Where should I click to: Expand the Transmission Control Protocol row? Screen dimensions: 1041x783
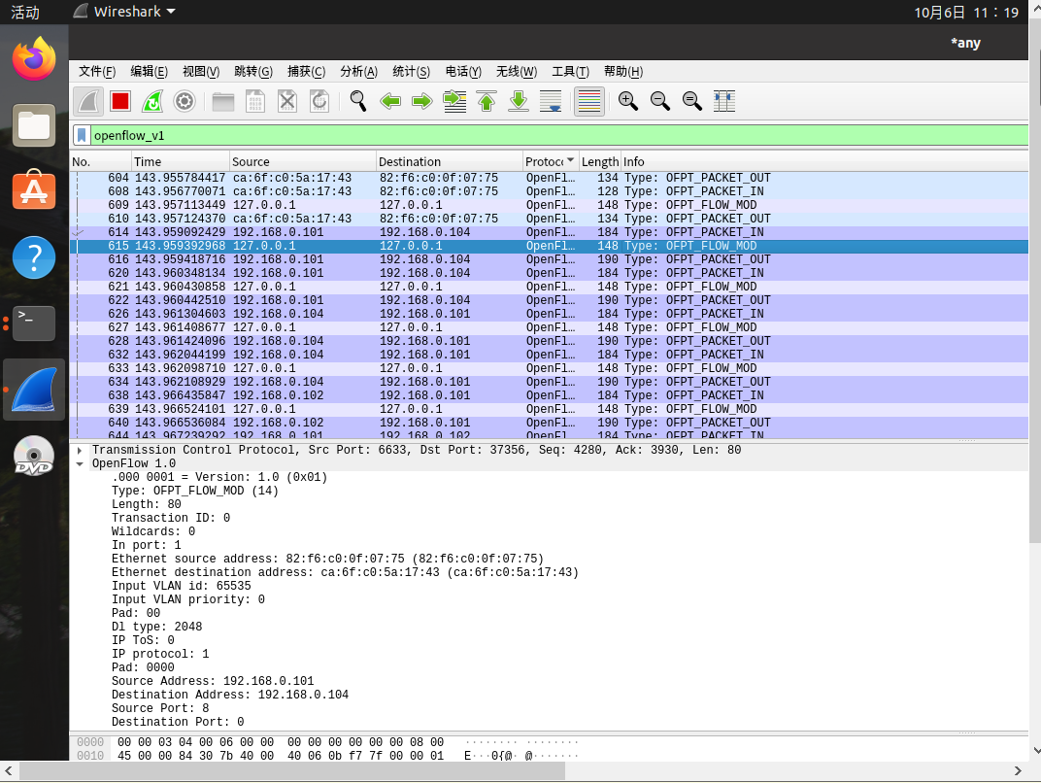coord(80,451)
